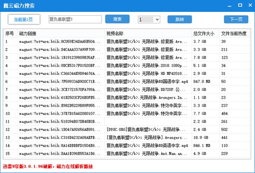Screen dimensions: 255x173
Task: Select magnet link starting 9DCE5317F01520BF
Action: [59, 65]
